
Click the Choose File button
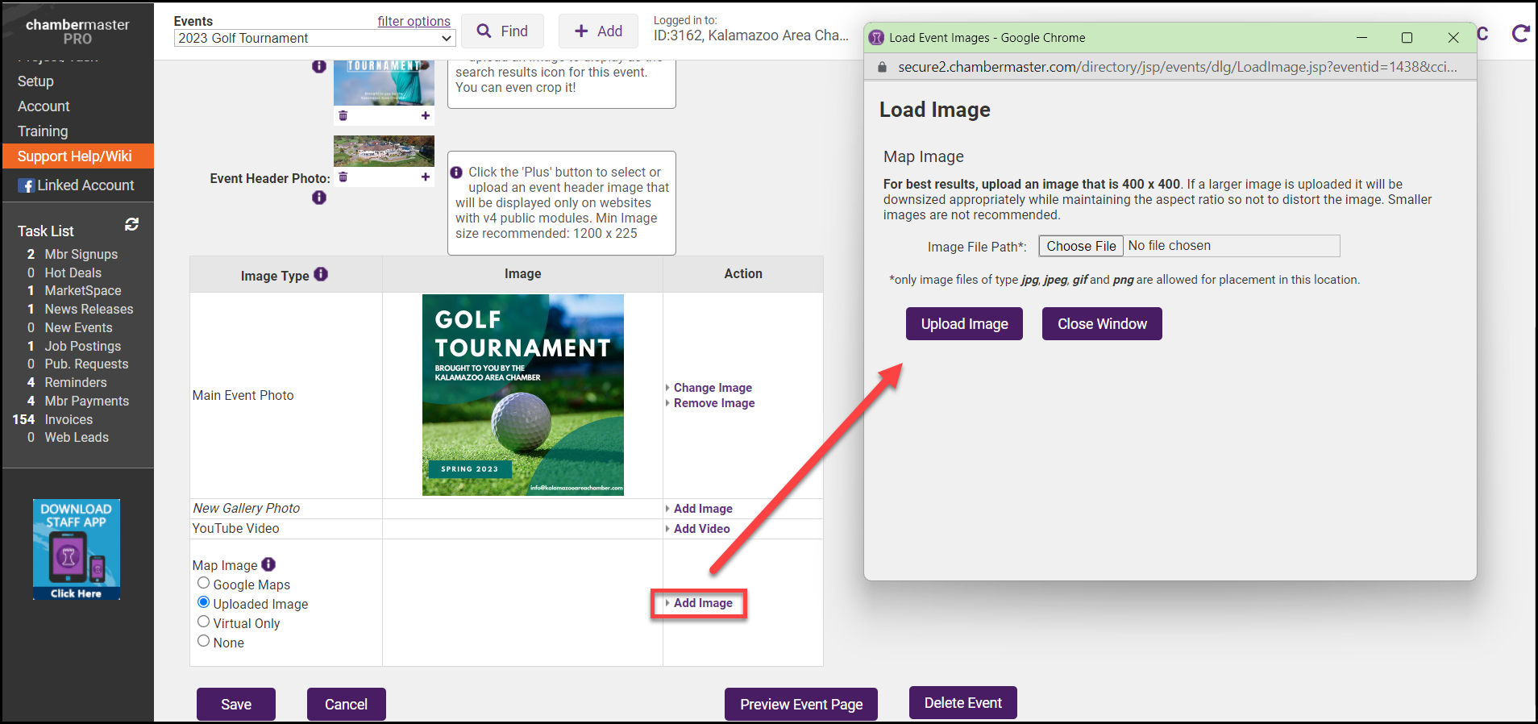1081,246
